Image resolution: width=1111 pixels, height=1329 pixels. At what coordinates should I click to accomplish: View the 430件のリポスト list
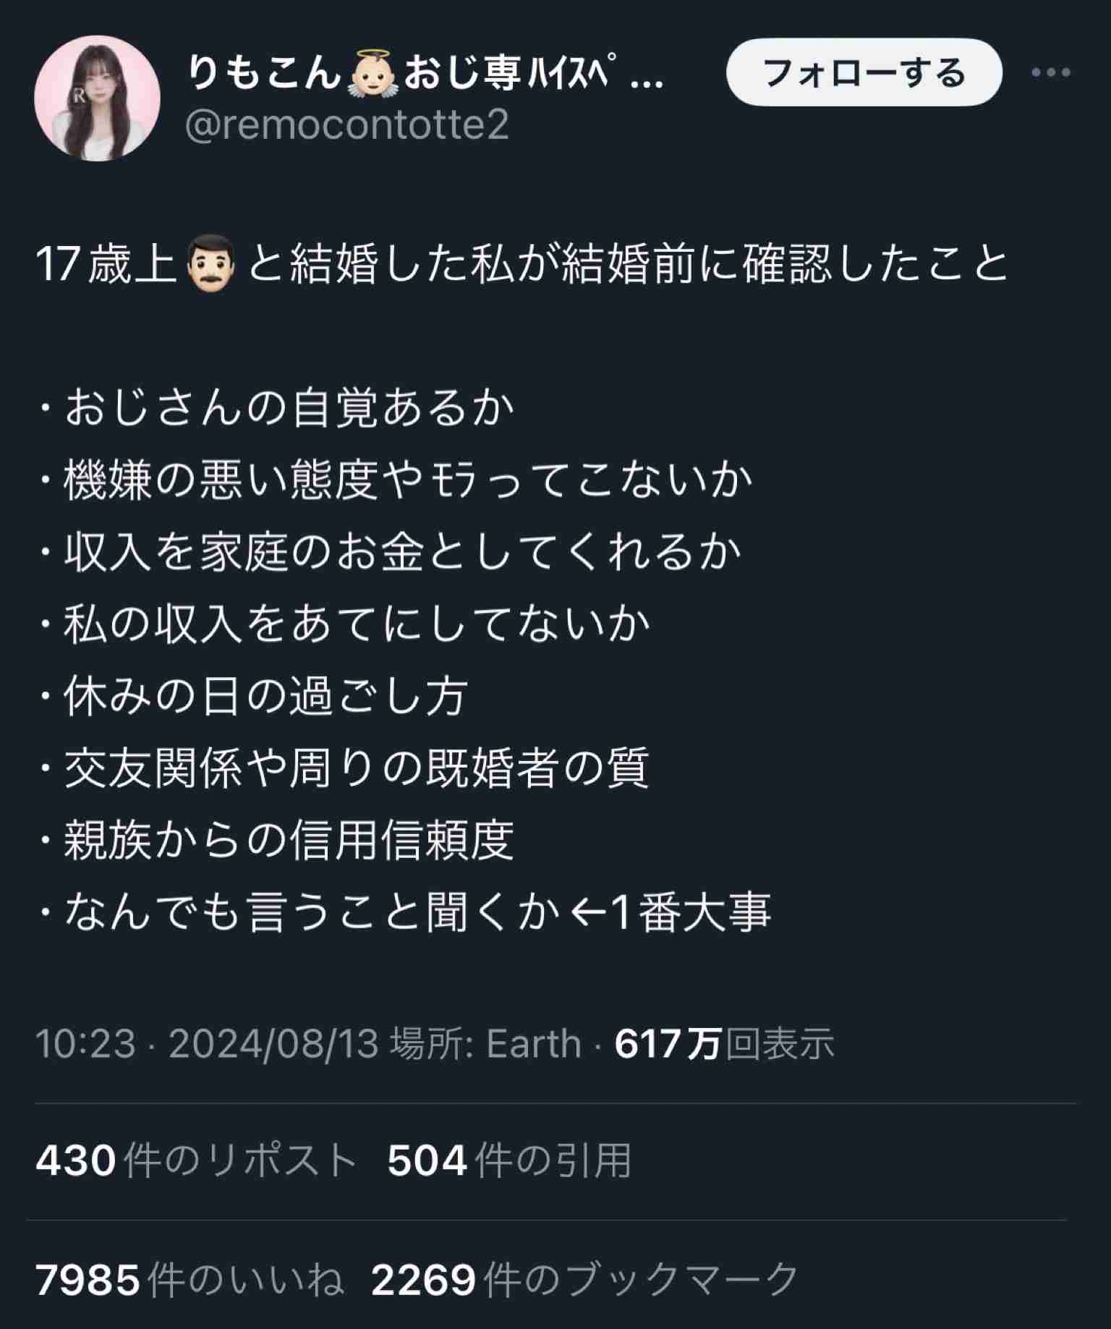pyautogui.click(x=195, y=1160)
